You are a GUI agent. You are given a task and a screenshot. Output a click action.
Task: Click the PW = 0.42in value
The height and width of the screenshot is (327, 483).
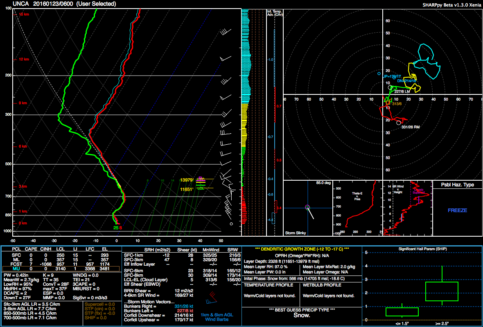click(17, 275)
